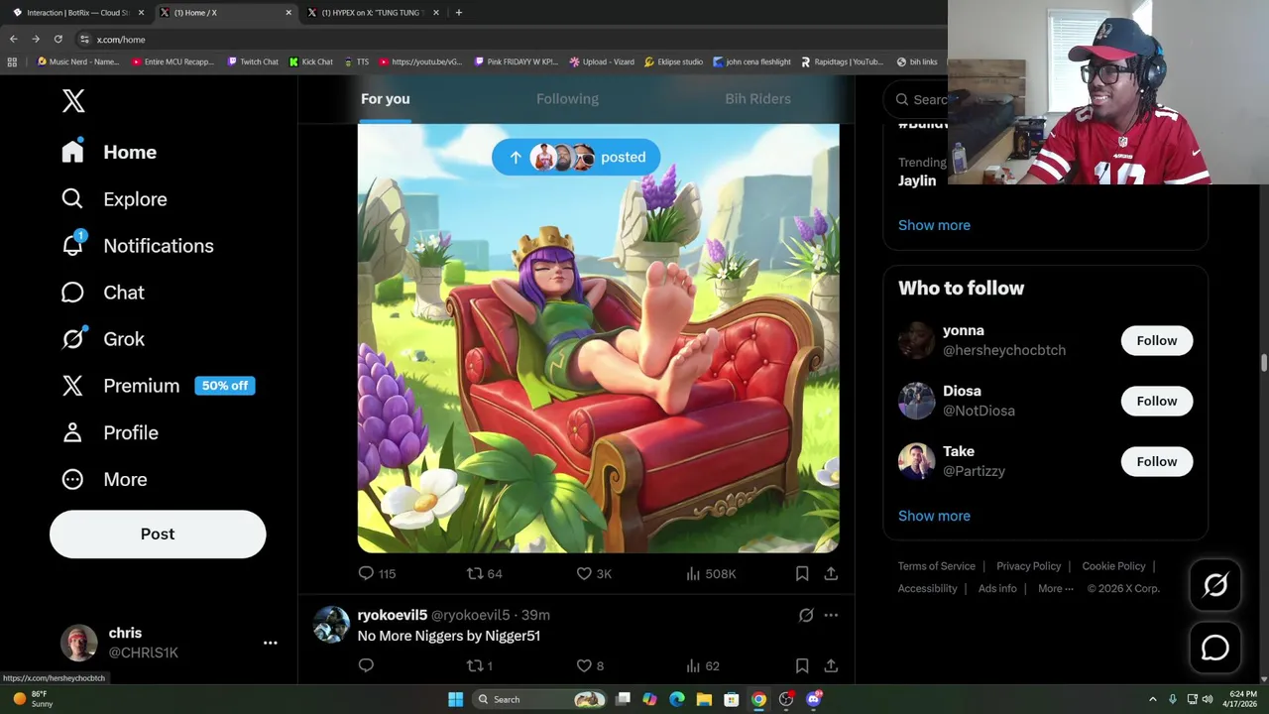Open ryokoevil5 profile avatar

[x=331, y=625]
